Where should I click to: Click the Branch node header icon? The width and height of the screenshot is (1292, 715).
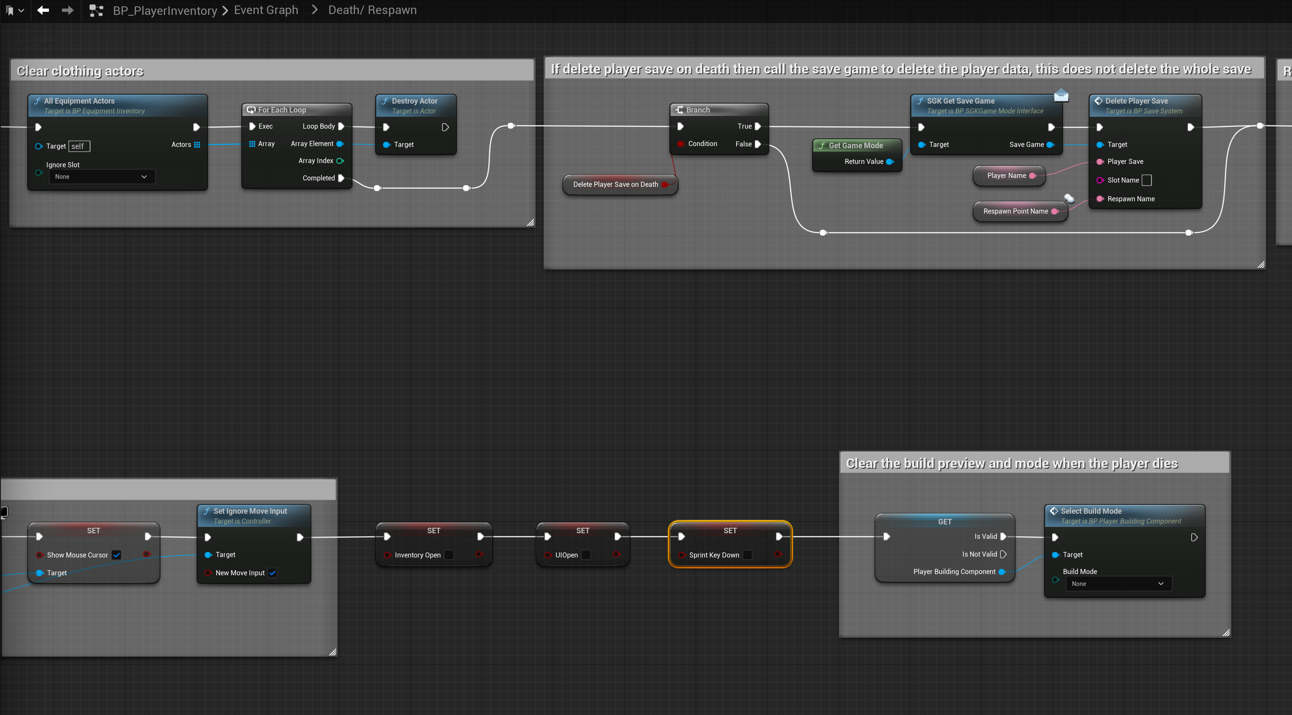pyautogui.click(x=679, y=110)
